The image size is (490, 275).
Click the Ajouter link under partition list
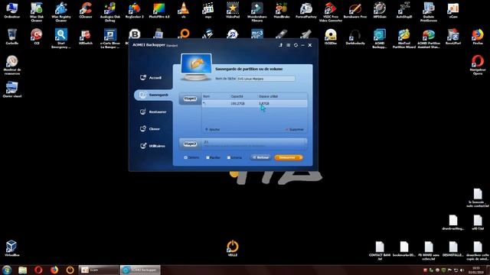[x=213, y=129]
